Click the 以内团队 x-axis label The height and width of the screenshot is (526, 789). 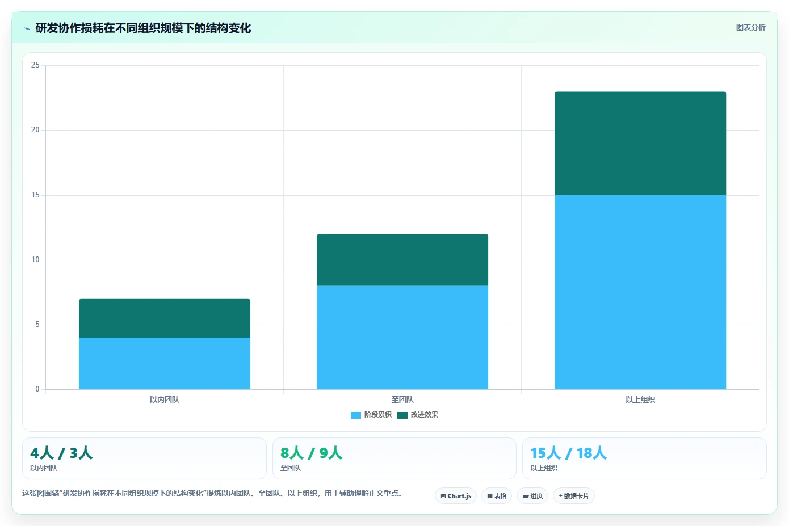(165, 399)
